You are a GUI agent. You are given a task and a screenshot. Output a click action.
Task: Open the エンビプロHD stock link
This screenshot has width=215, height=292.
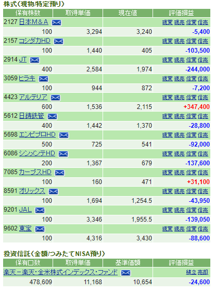[37, 135]
